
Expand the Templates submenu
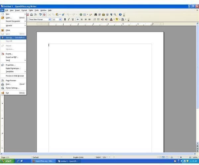pos(13,72)
